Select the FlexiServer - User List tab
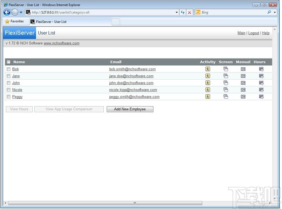The image size is (282, 209). pyautogui.click(x=71, y=22)
